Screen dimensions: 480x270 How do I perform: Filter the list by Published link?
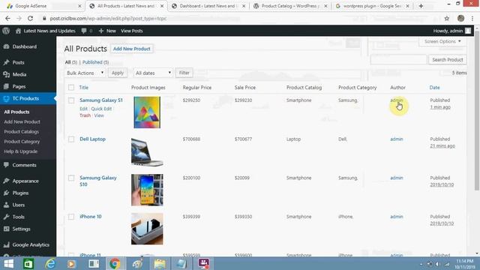coord(92,62)
